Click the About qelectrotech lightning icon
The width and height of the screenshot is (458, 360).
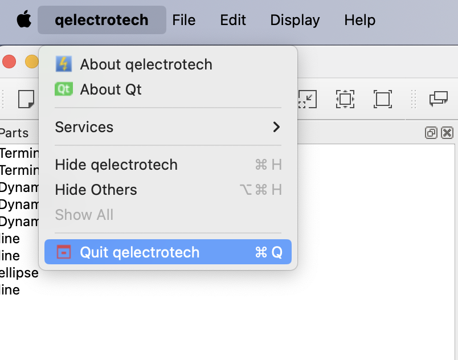[x=63, y=64]
